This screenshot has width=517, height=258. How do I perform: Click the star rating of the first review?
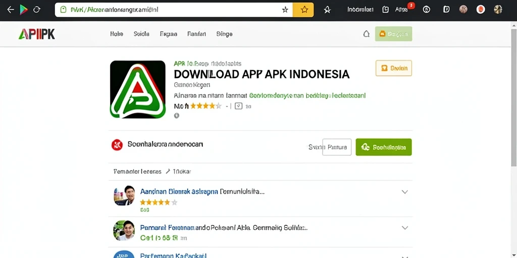point(159,203)
